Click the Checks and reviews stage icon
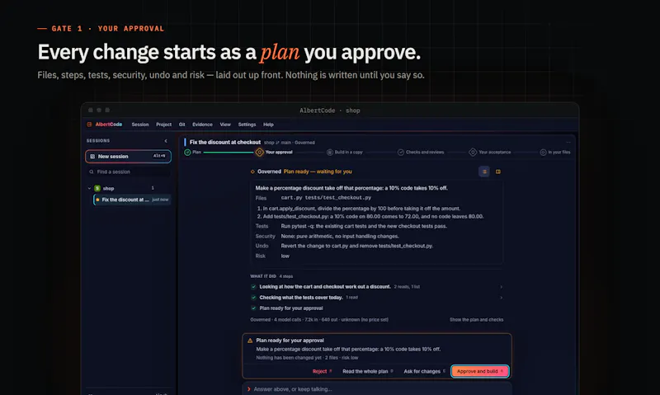The width and height of the screenshot is (660, 395). [x=401, y=153]
